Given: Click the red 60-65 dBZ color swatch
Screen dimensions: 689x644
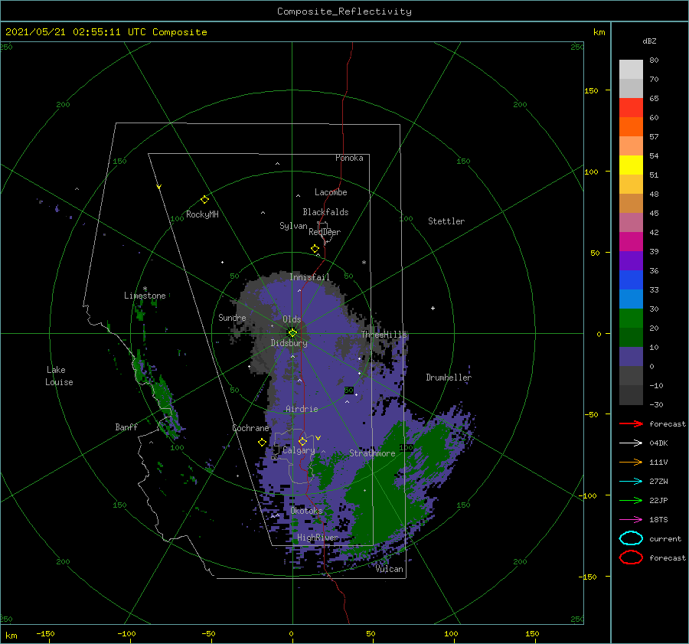Looking at the screenshot, I should click(x=631, y=108).
